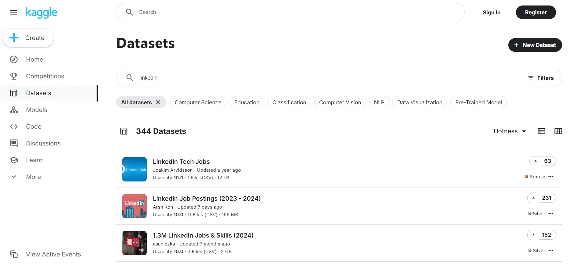Click the Create button

(28, 38)
